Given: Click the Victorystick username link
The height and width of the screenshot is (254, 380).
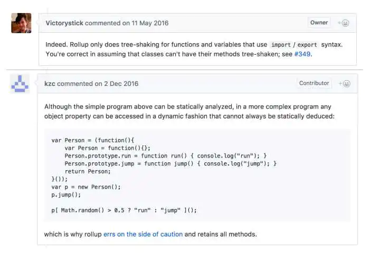Looking at the screenshot, I should 64,23.
